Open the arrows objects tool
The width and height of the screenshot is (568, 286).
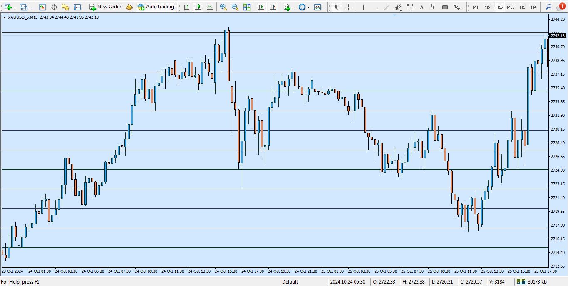click(x=456, y=7)
